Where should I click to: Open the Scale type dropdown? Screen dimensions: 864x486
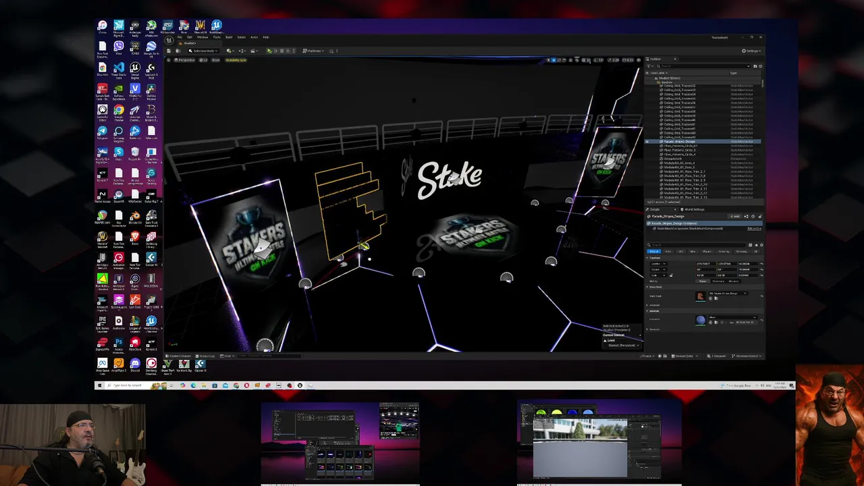pyautogui.click(x=658, y=275)
